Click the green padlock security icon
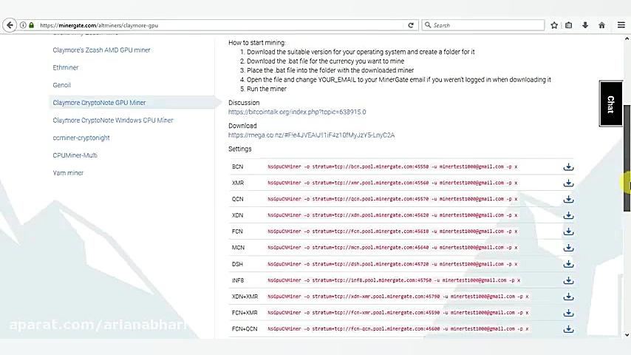631x355 pixels. [x=31, y=25]
